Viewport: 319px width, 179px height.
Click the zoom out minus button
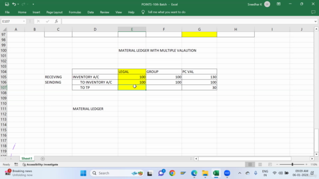277,165
